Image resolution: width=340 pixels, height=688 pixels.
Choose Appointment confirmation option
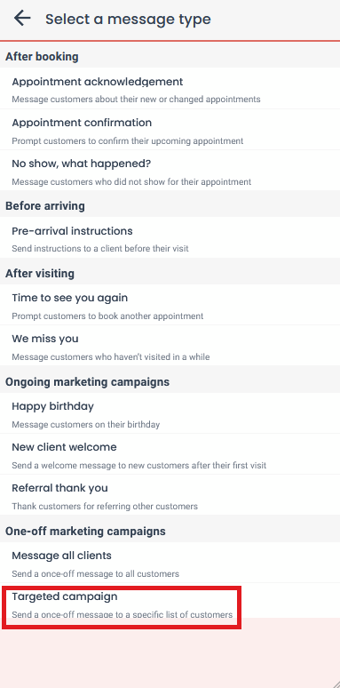(170, 130)
